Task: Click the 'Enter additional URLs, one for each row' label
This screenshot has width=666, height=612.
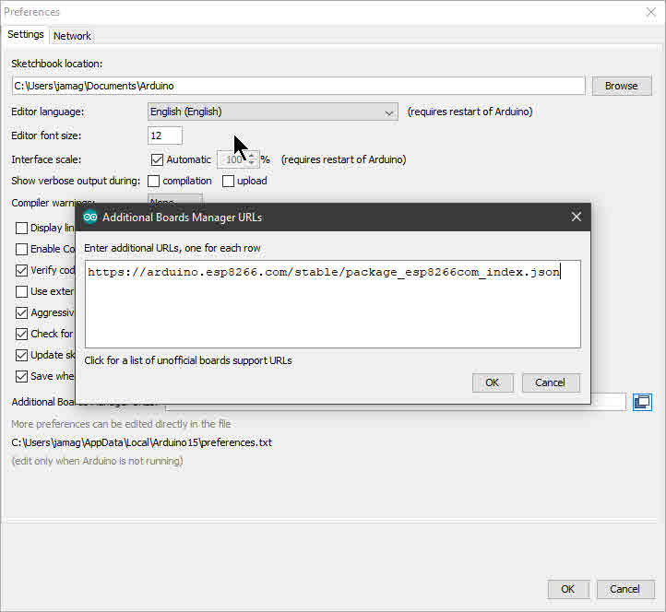Action: pos(172,248)
